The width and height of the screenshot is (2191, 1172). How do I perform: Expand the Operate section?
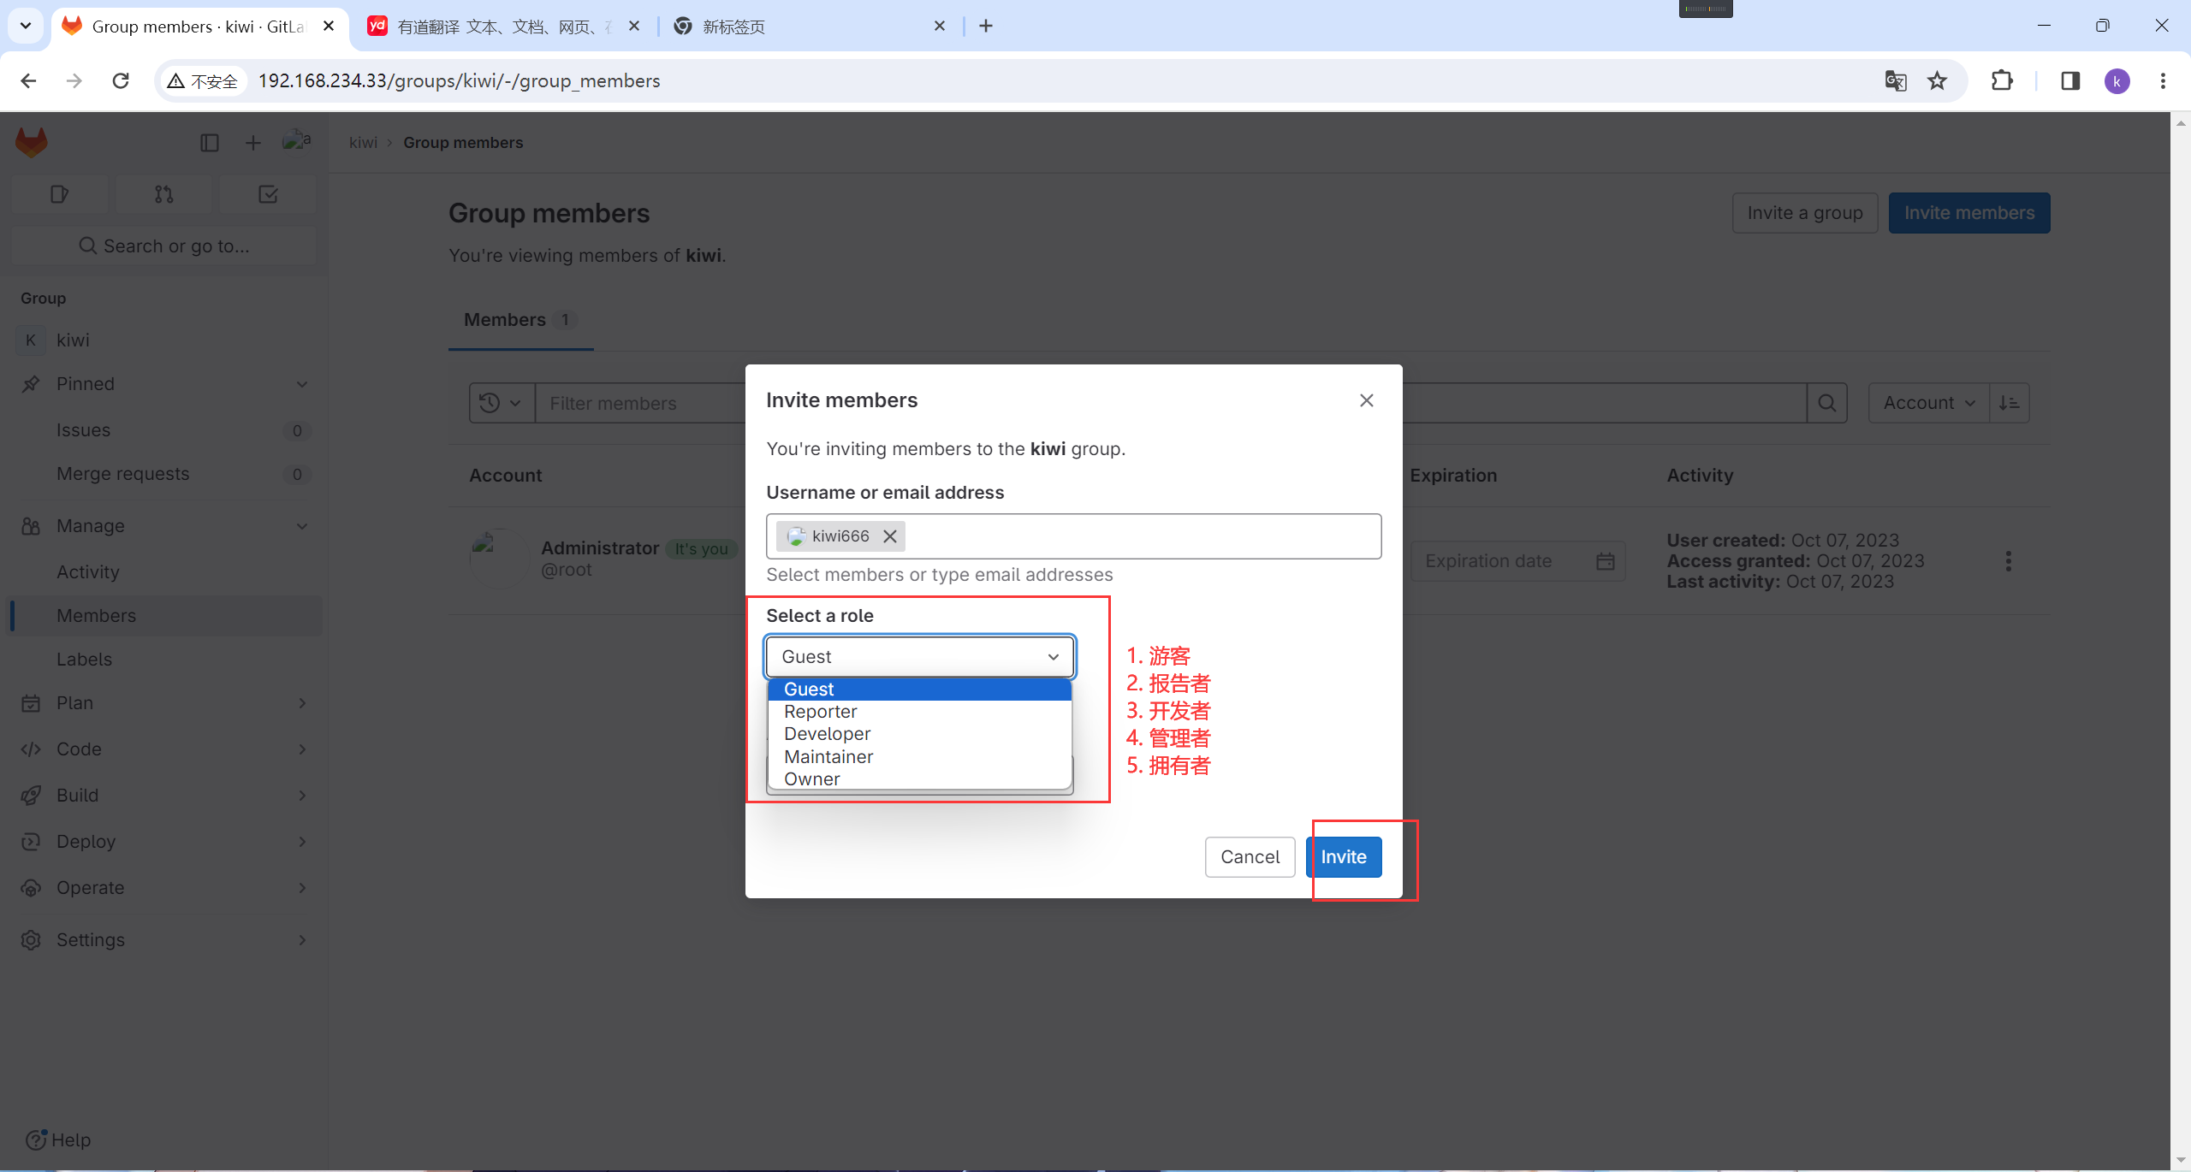click(164, 888)
